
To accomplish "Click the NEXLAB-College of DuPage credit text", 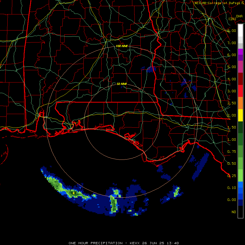I will tap(219, 3).
